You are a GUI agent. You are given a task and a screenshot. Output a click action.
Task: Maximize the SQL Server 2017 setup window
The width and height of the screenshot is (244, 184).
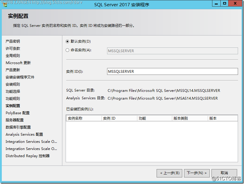[224, 3]
